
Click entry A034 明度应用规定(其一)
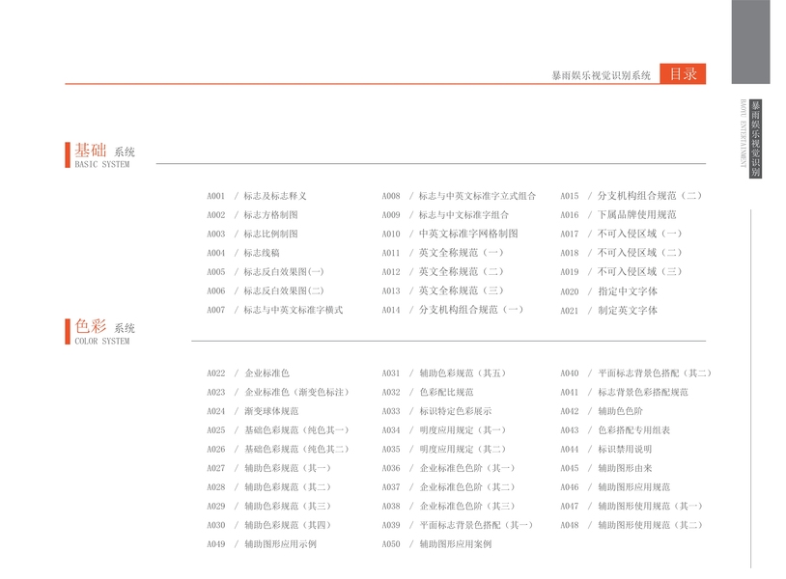[443, 430]
